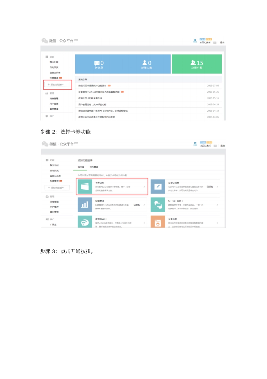Click the WeChat logo on the plugin library page
The image size is (267, 379).
pos(45,144)
